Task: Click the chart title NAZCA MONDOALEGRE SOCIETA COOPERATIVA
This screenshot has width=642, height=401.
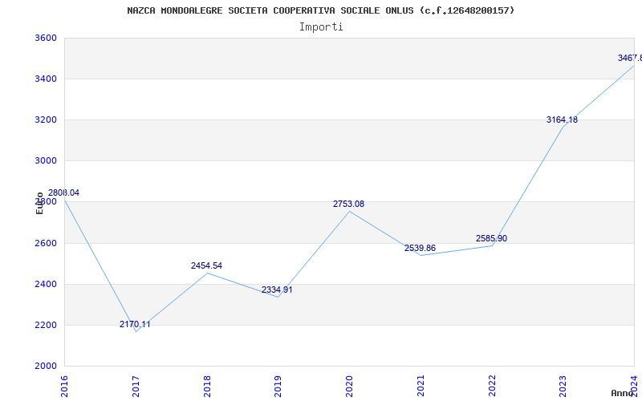Action: pos(320,10)
